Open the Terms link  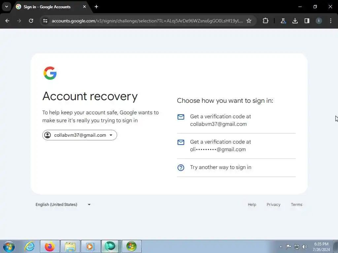[x=297, y=205]
